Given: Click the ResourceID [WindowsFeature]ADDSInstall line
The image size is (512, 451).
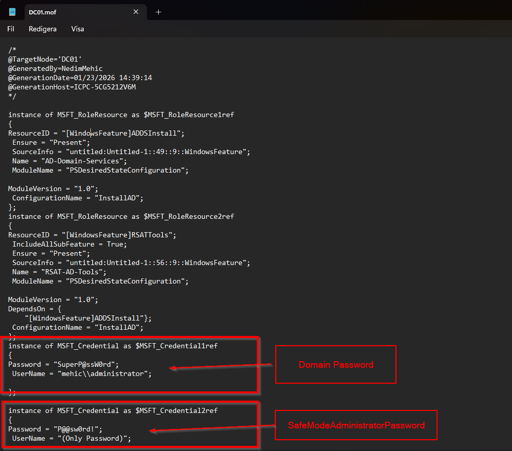Looking at the screenshot, I should [96, 134].
